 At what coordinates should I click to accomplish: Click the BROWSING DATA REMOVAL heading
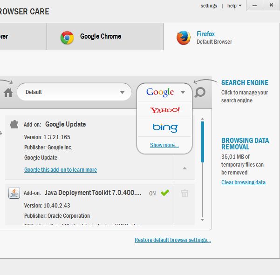[245, 144]
